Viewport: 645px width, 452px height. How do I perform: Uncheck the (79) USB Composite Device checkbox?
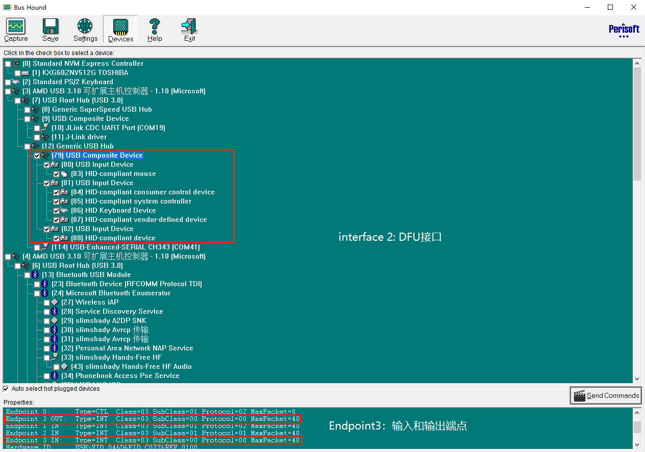point(37,156)
